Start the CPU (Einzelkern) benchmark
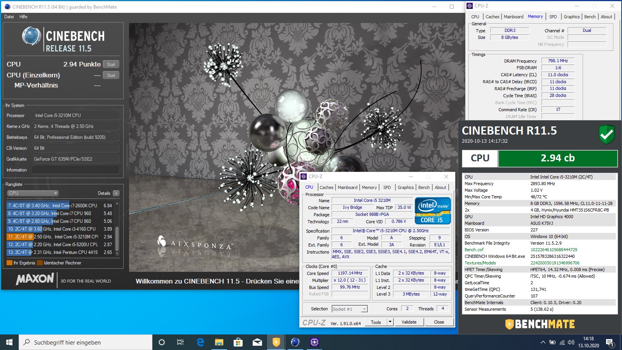The height and width of the screenshot is (350, 622). (111, 75)
